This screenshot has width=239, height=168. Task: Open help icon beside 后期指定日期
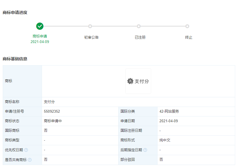click(x=145, y=150)
